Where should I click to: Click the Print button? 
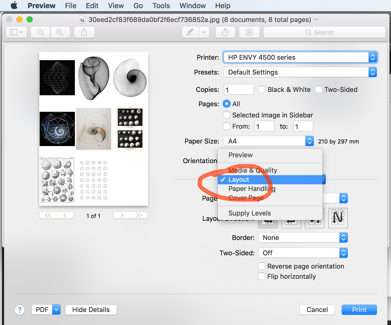[359, 309]
